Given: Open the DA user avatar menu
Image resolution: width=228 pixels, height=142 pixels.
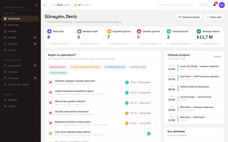Looking at the screenshot, I should 222,5.
